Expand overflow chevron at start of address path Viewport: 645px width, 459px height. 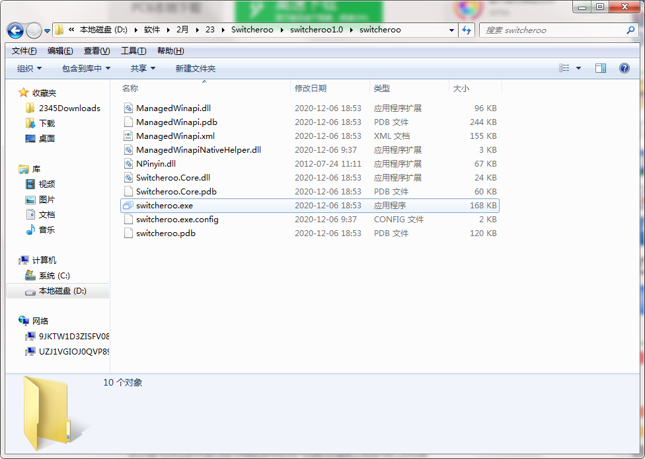click(x=71, y=30)
